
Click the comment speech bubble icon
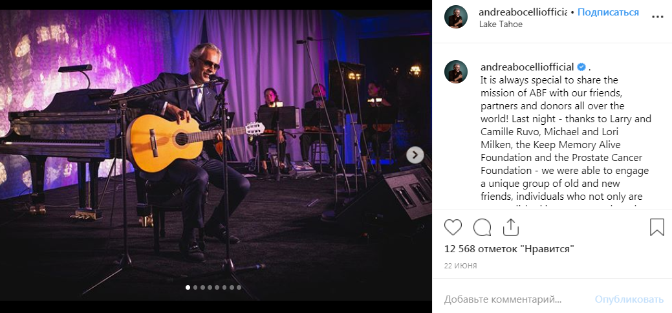point(482,227)
